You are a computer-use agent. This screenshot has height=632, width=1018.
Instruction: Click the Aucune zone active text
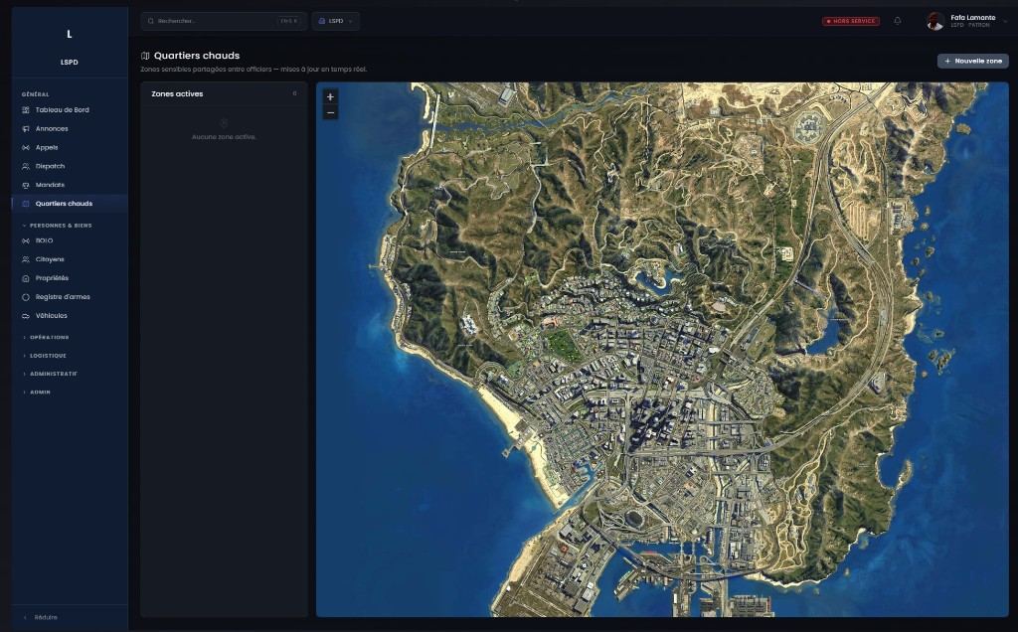[224, 137]
